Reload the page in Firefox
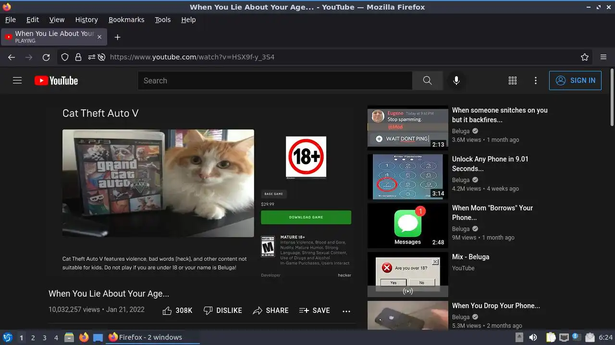The width and height of the screenshot is (615, 345). click(46, 57)
